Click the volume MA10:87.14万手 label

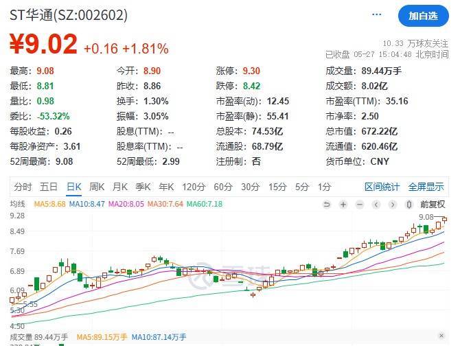pyautogui.click(x=159, y=337)
